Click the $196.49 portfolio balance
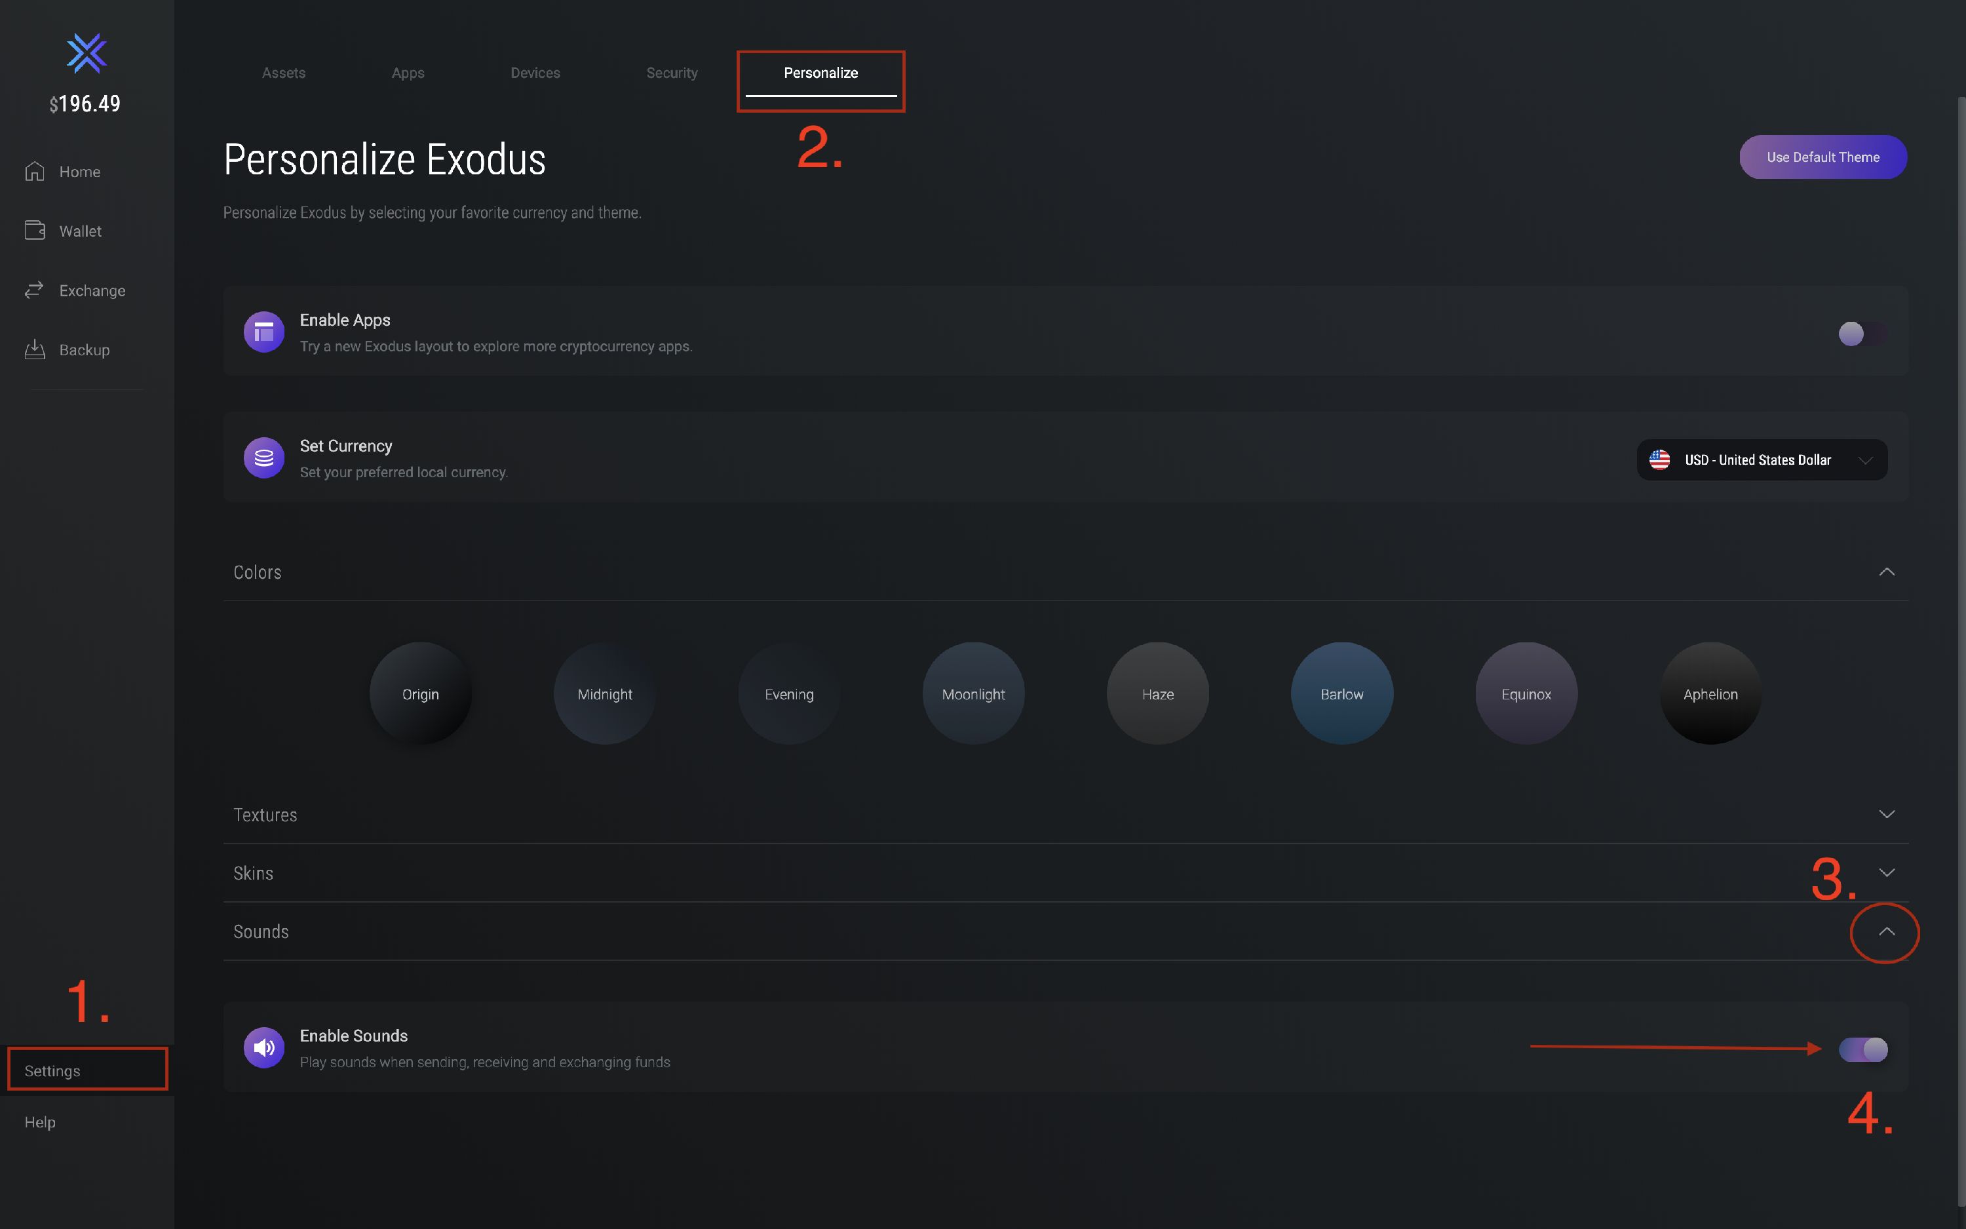1966x1229 pixels. (85, 104)
